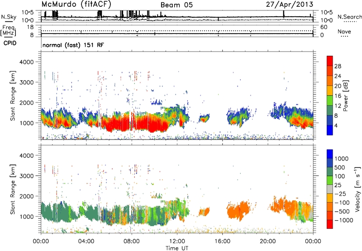This screenshot has width=362, height=251.
Task: Click the '-1000' velocity colorbar label
Action: [x=343, y=220]
